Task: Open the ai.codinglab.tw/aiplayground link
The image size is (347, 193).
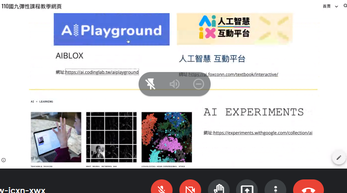Action: pyautogui.click(x=102, y=72)
